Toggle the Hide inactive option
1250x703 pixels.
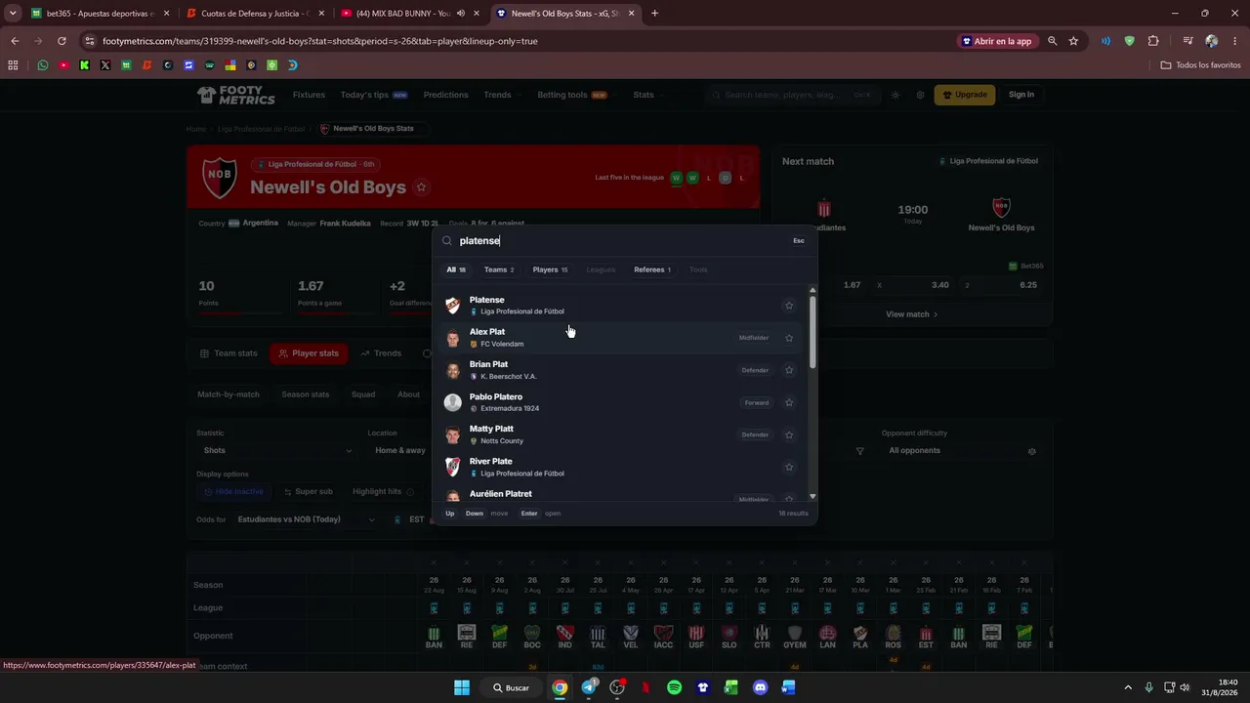[x=233, y=492]
